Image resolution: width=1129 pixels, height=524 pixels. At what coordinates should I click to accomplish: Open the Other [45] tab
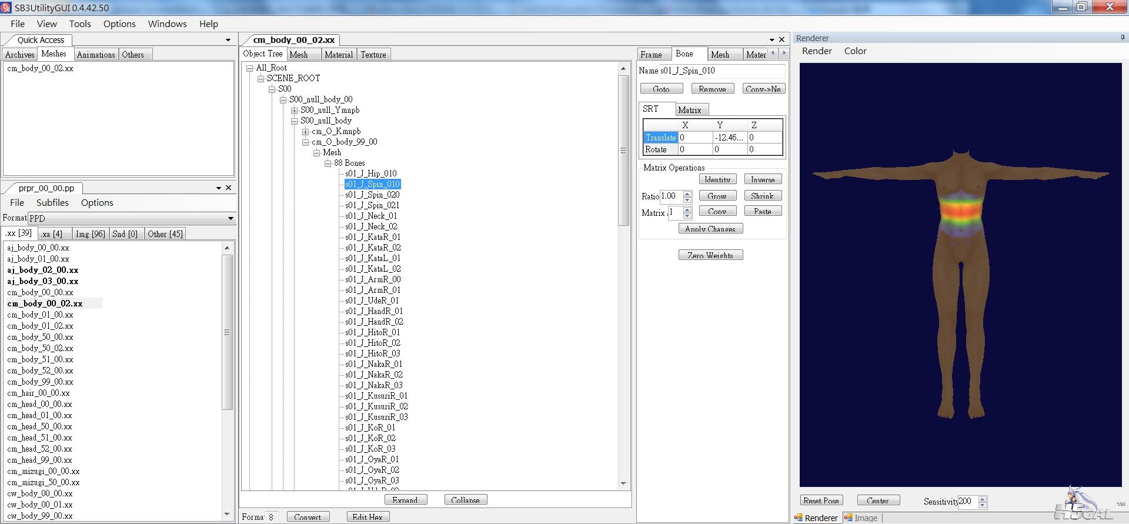click(x=165, y=234)
